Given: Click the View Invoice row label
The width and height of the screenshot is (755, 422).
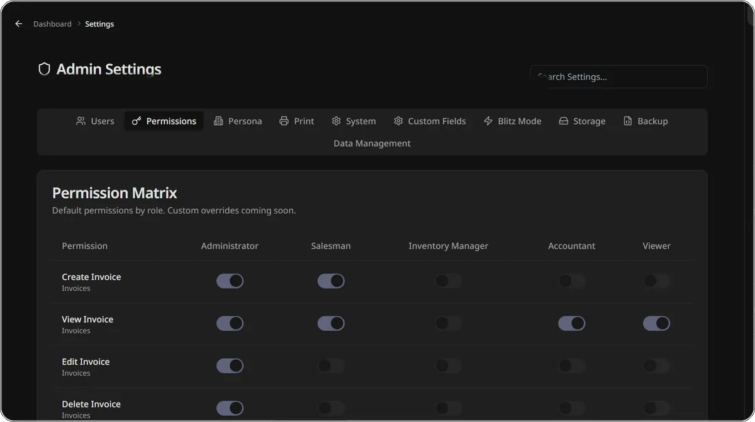Looking at the screenshot, I should pos(87,319).
